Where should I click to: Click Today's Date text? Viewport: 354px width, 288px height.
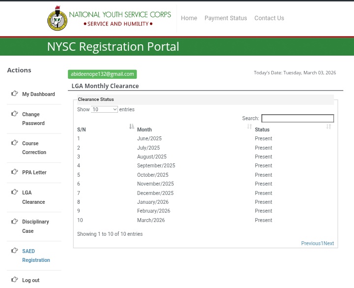295,73
